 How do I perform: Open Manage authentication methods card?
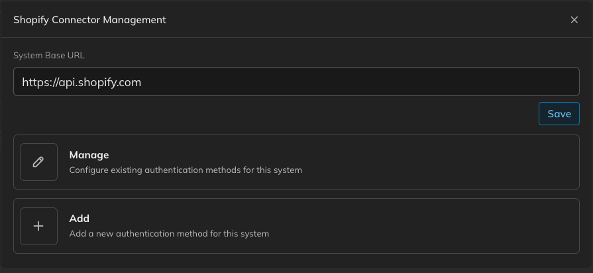coord(296,162)
